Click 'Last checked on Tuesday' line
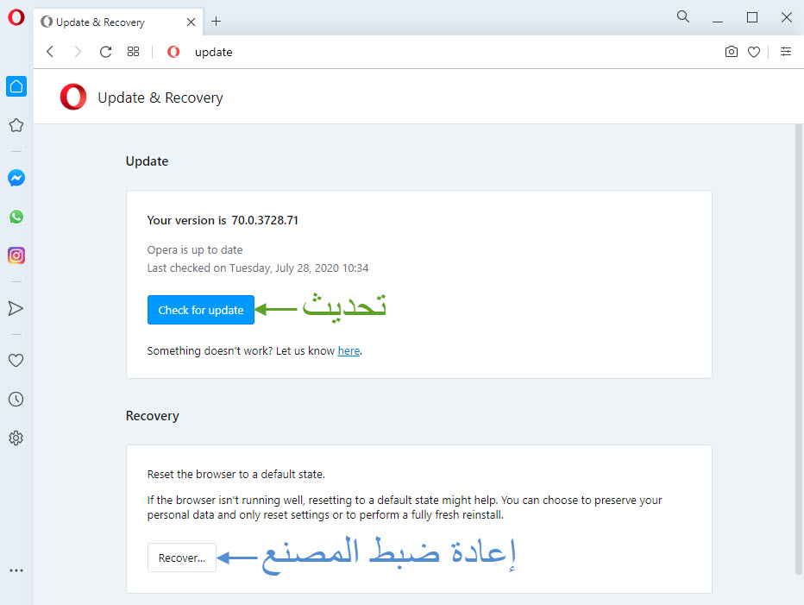804x605 pixels. (258, 268)
